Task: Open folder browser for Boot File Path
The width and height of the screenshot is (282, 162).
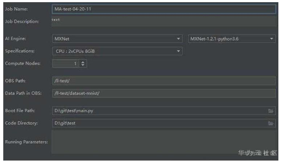Action: click(x=271, y=111)
